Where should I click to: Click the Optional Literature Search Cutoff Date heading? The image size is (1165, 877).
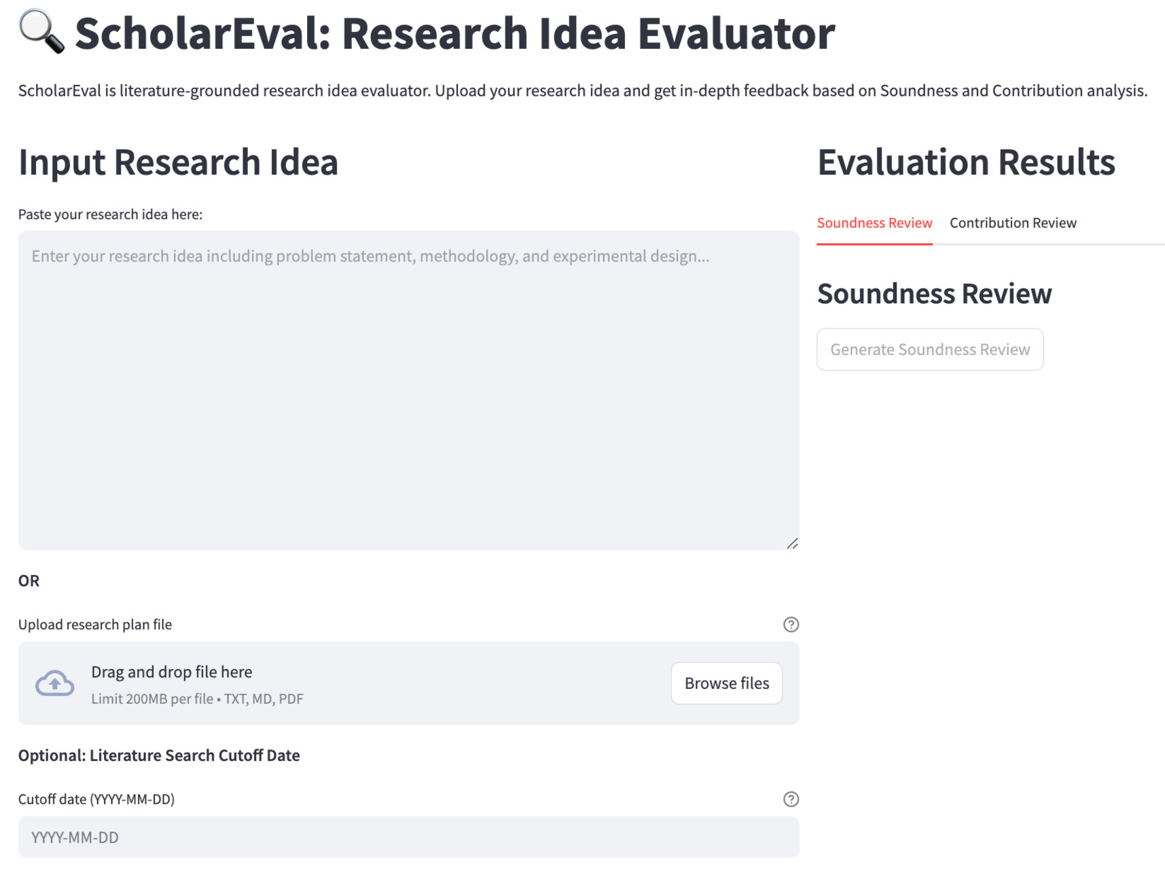tap(159, 755)
